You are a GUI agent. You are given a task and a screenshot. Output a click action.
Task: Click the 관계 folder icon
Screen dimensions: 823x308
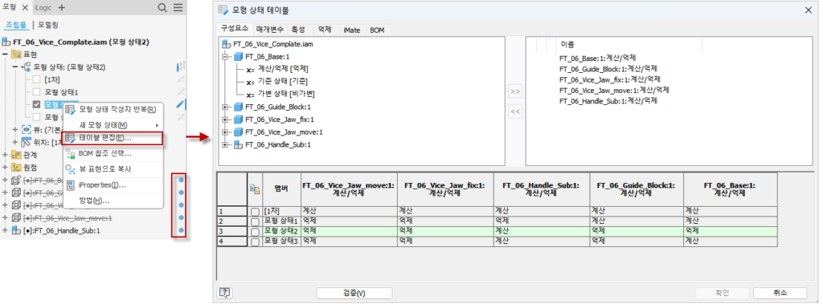pos(16,155)
